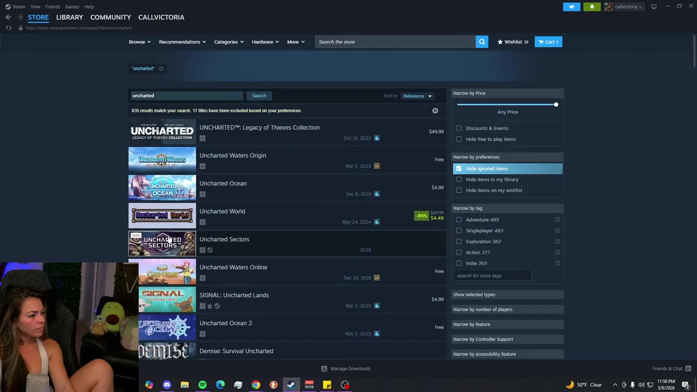Open UNCHARTED Legacy of Thieves Collection
Screen dimensions: 697x392
coord(288,131)
